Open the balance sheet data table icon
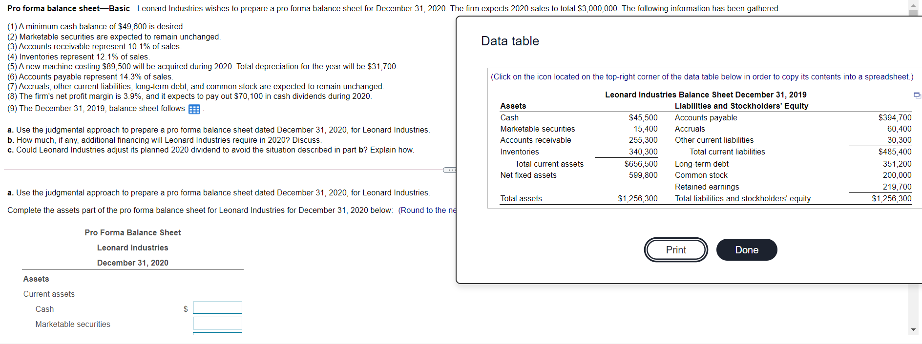This screenshot has width=922, height=344. 194,109
